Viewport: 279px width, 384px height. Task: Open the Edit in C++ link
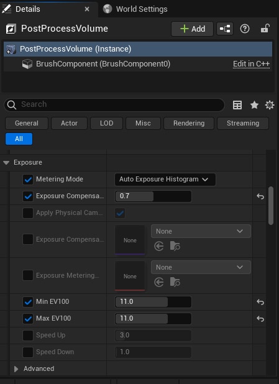[x=251, y=64]
